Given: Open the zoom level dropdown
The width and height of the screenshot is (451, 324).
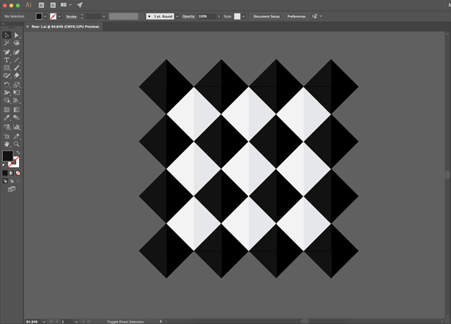Looking at the screenshot, I should [43, 321].
